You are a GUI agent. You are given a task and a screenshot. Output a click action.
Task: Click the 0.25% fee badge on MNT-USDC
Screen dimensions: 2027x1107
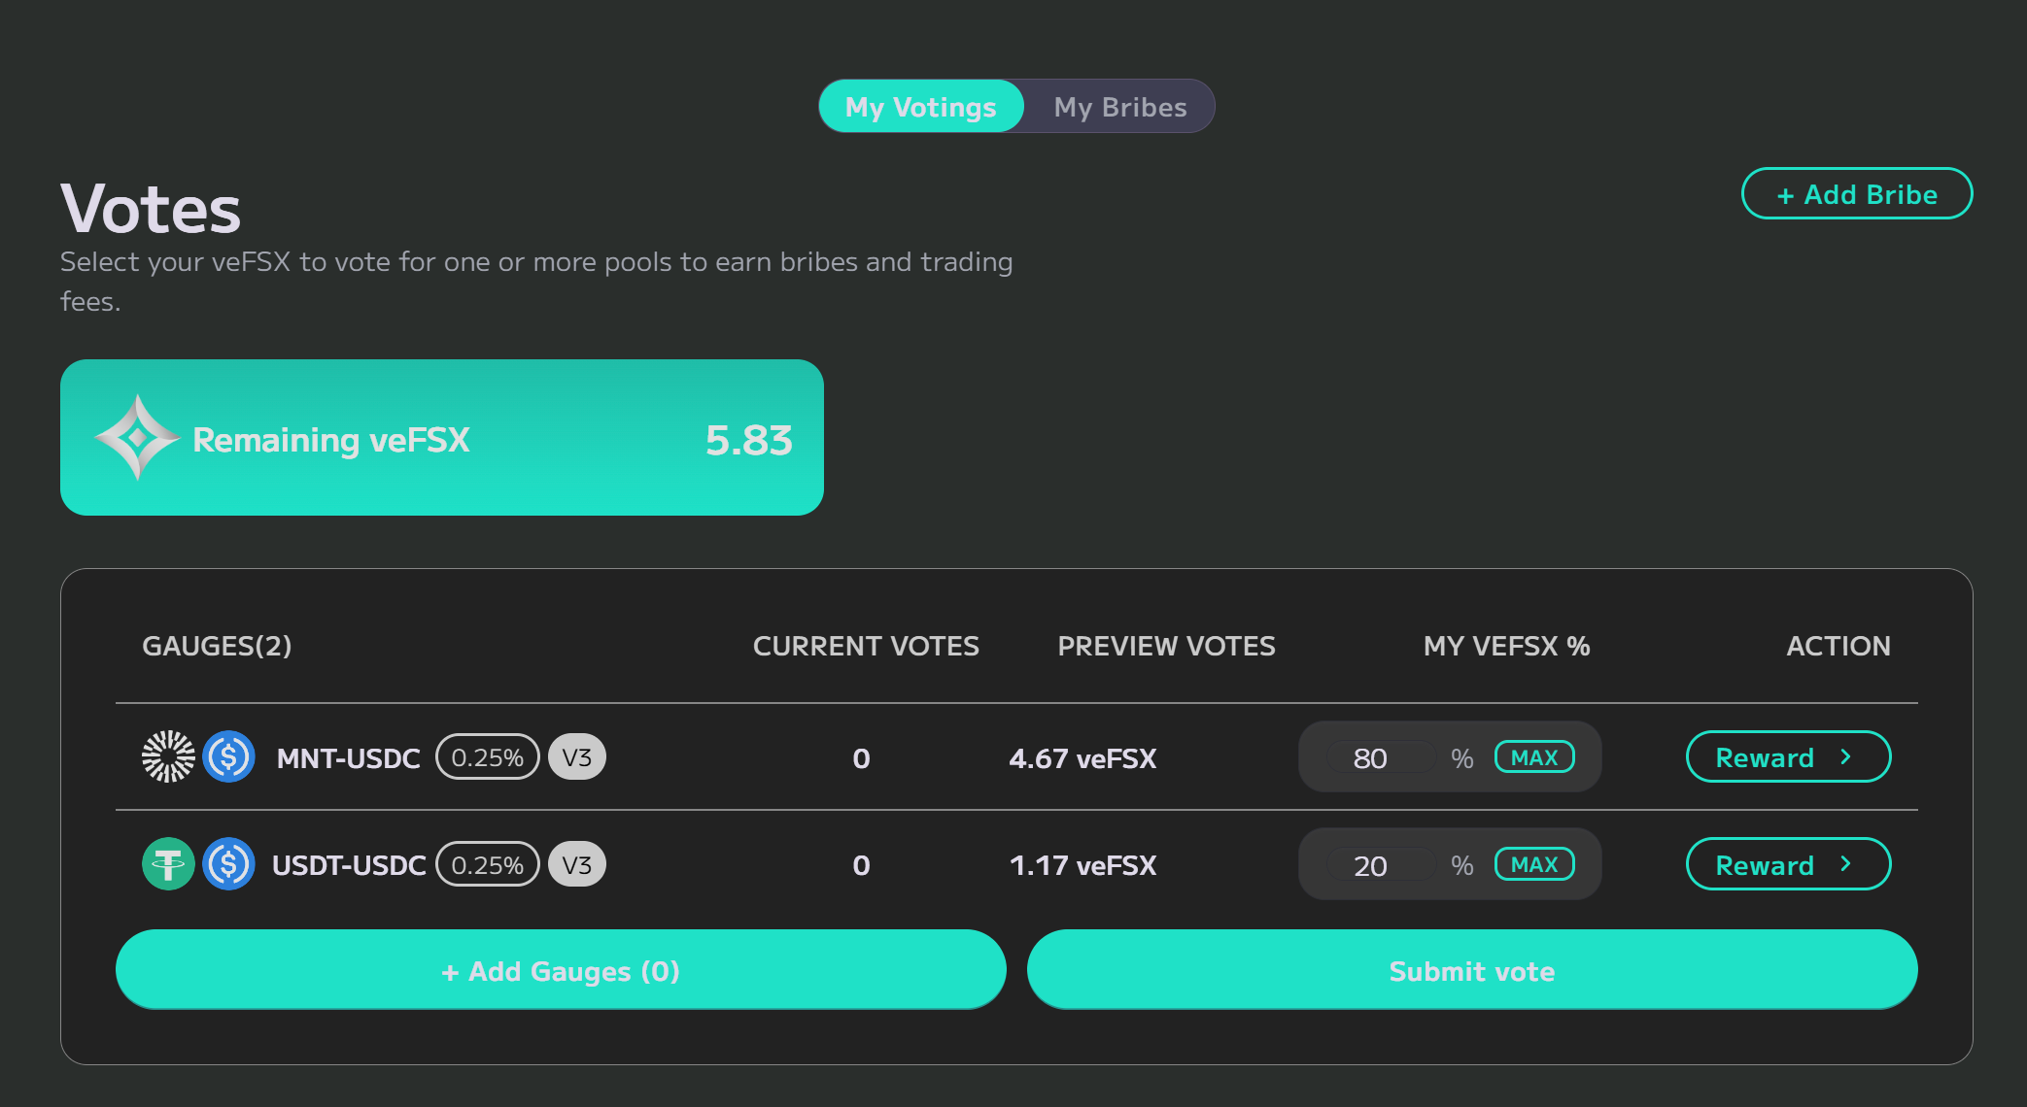[x=487, y=757]
